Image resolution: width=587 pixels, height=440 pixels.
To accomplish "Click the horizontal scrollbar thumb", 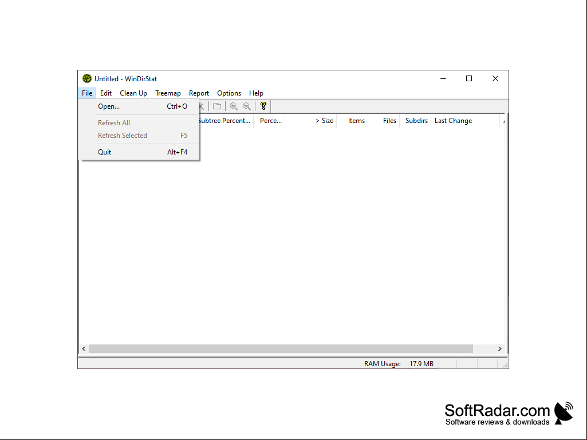I will click(x=281, y=348).
